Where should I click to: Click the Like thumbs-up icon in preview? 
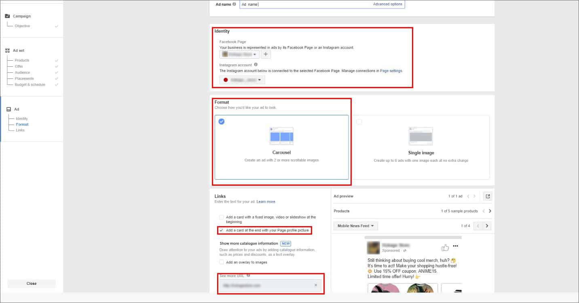(445, 248)
